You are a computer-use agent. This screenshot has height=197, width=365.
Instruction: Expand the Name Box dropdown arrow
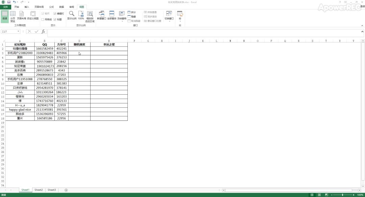(19, 32)
